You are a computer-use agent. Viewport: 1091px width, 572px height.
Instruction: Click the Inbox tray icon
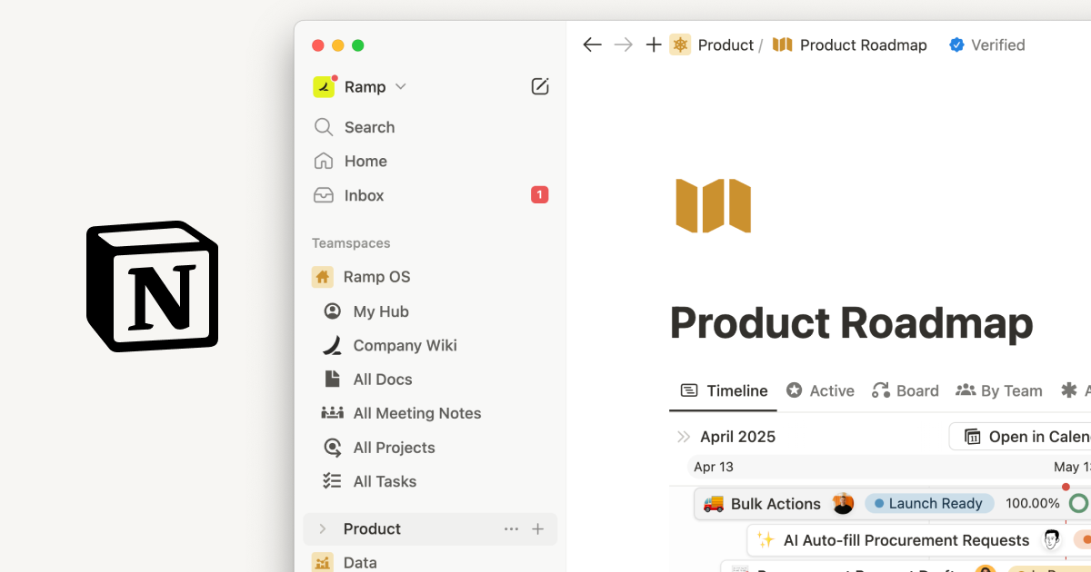coord(323,195)
